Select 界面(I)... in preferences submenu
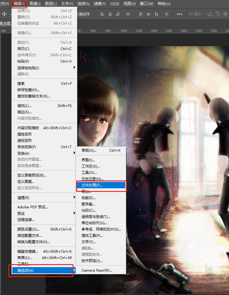The image size is (229, 295). click(x=101, y=160)
